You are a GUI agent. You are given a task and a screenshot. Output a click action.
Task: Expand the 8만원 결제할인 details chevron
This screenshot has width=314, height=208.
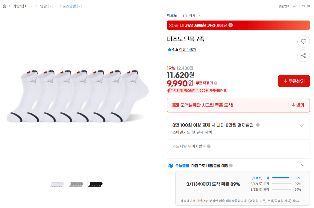pos(302,125)
